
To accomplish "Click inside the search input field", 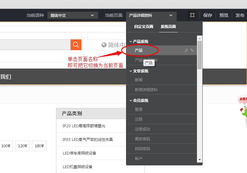I will tap(35, 45).
